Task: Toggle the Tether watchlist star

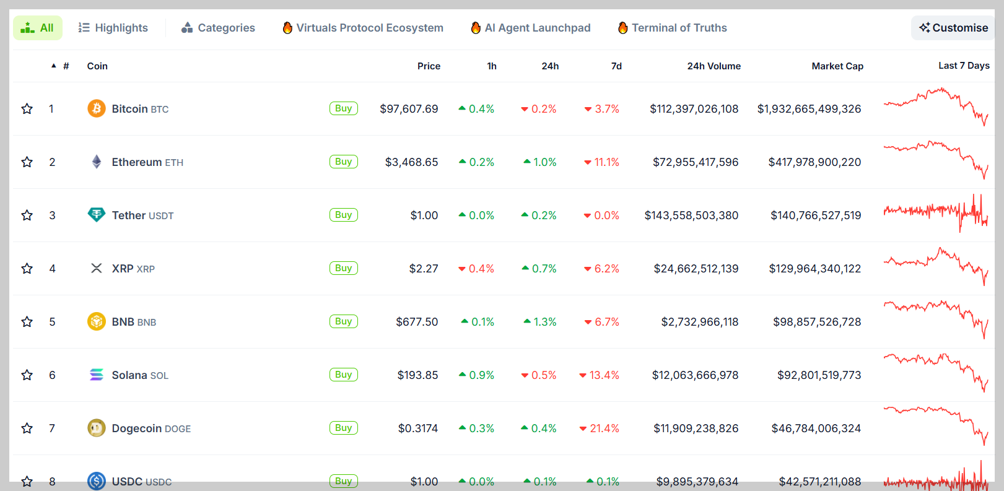Action: [27, 215]
